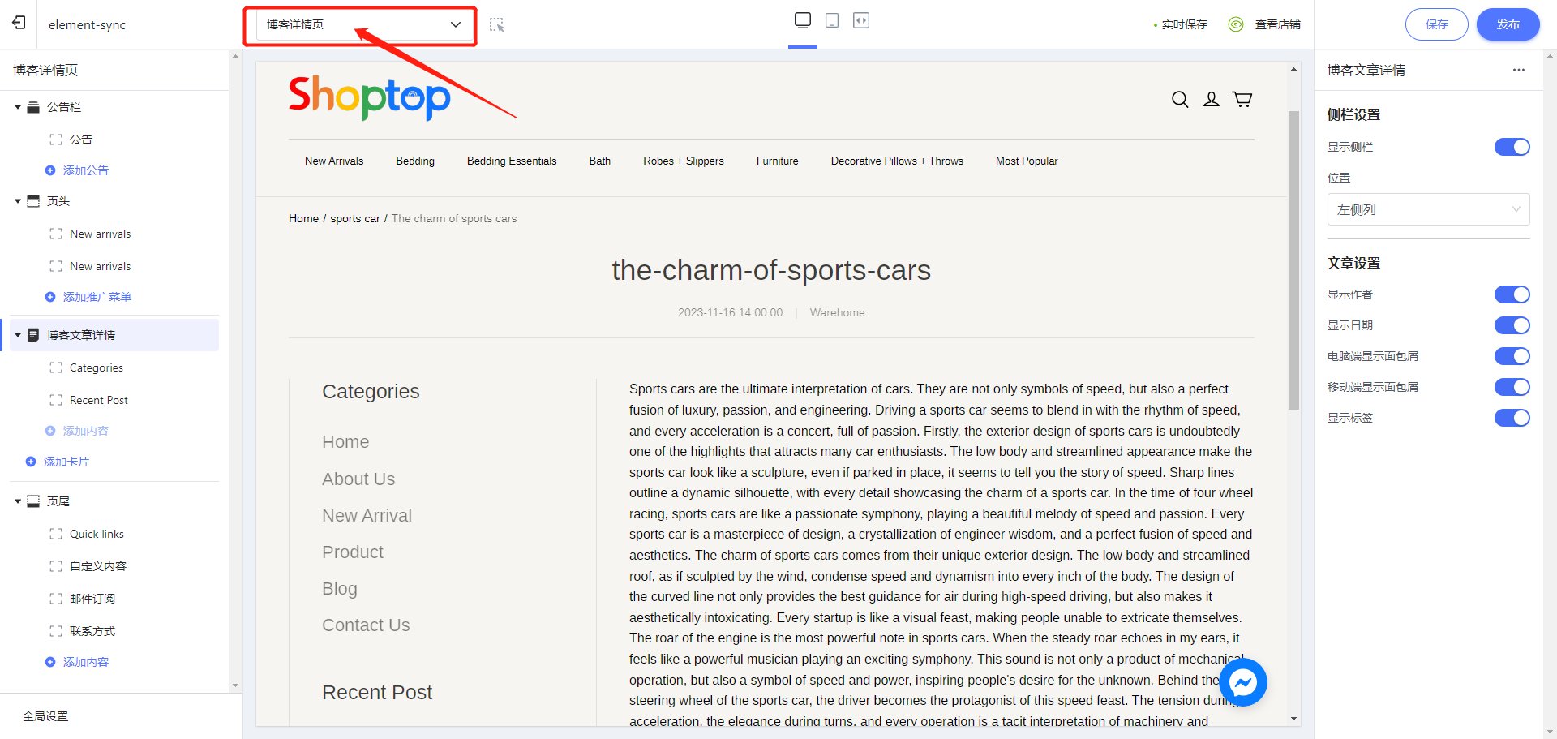The width and height of the screenshot is (1557, 739).
Task: Click 添加内容 under 页尾
Action: 85,662
